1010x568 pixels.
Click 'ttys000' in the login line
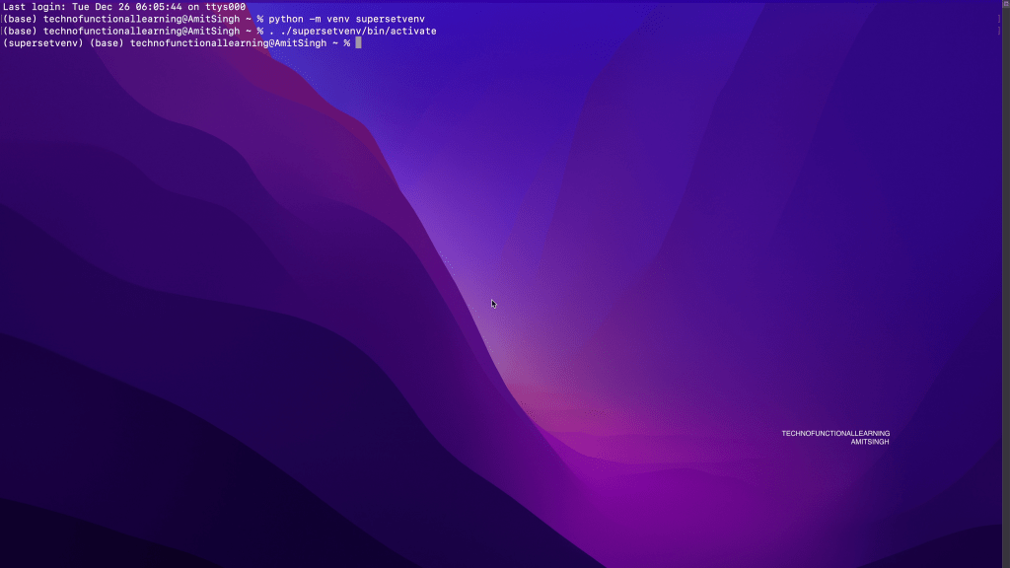225,7
